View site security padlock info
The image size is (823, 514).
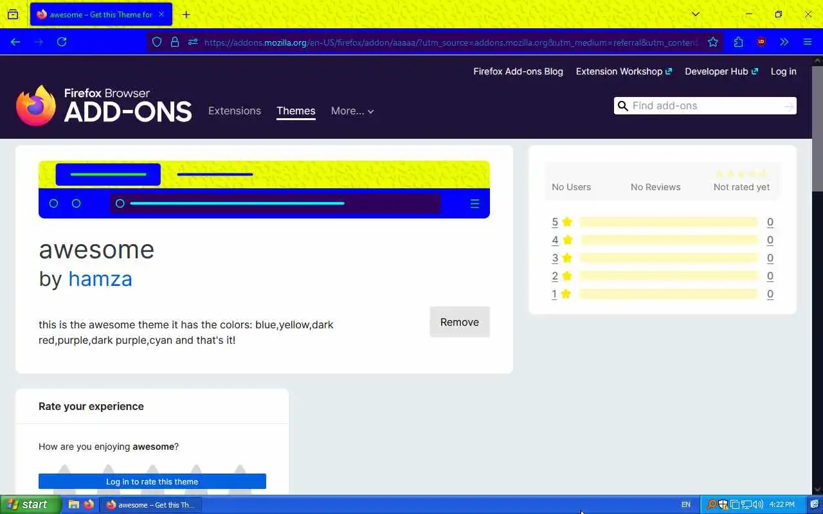coord(174,42)
